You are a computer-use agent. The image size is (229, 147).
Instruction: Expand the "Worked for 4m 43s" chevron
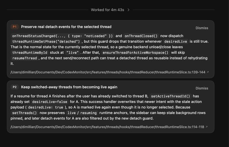click(129, 10)
